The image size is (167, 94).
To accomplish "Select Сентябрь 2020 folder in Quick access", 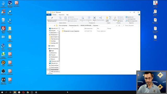I will (x=53, y=43).
